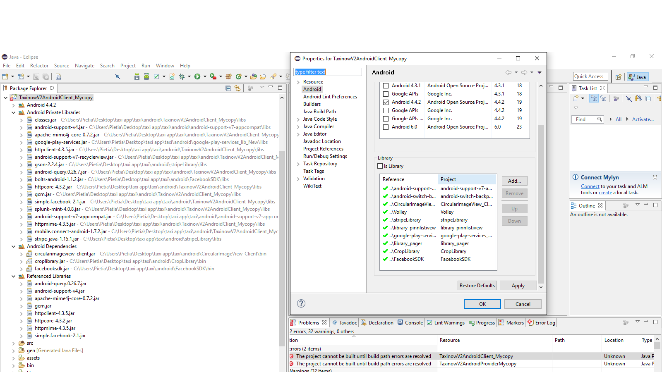Image resolution: width=662 pixels, height=372 pixels.
Task: Click the Help question mark icon in dialog
Action: click(301, 303)
